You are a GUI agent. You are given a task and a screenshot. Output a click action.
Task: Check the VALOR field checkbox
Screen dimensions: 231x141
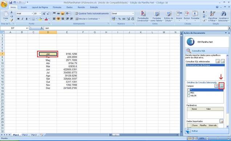point(189,96)
